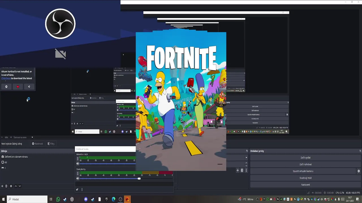Screen dimensions: 362x203
Task: Open virtual camera settings gear
Action: click(x=359, y=171)
